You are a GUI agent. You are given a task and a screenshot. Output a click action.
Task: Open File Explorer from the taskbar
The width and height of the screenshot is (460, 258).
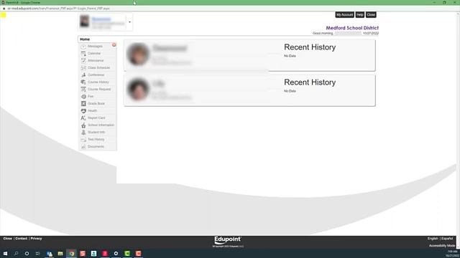60,254
